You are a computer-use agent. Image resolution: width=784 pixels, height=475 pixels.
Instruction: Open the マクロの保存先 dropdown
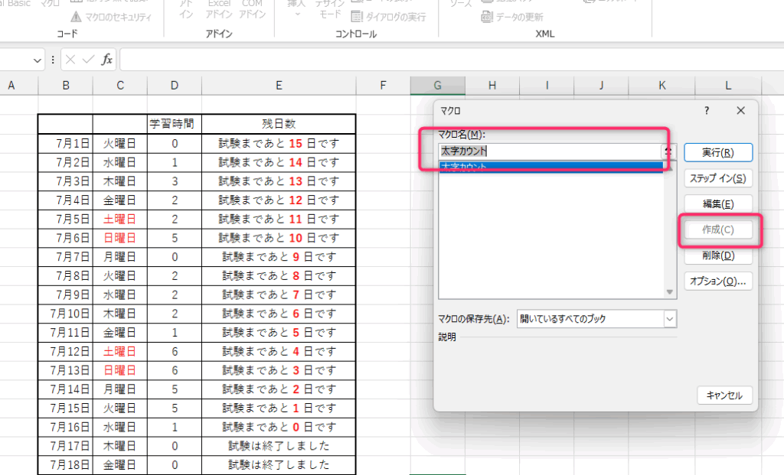point(670,319)
